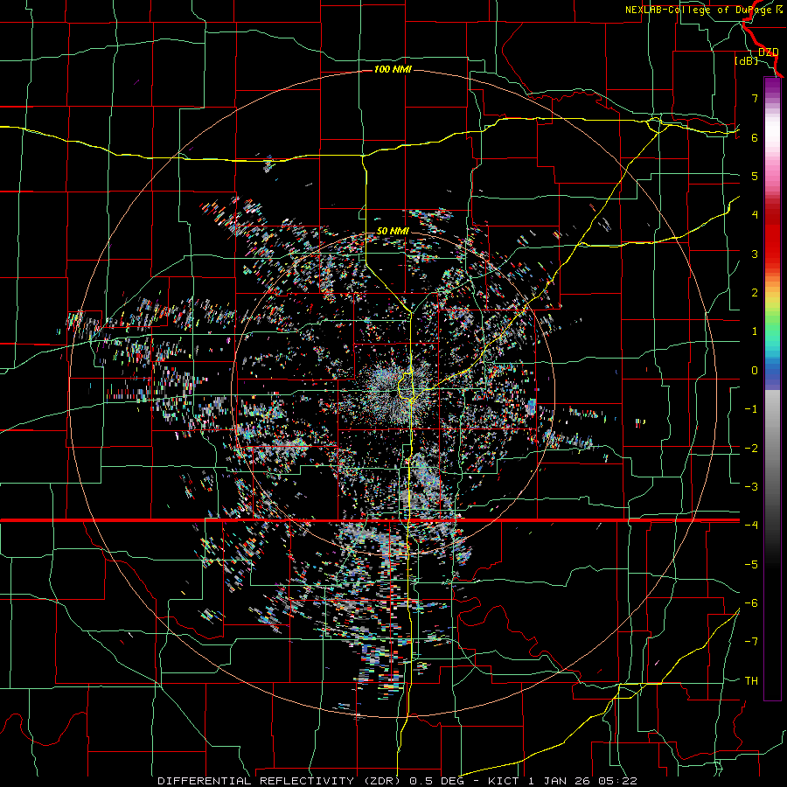Click the 100 NMI range ring label
The width and height of the screenshot is (787, 787).
393,69
